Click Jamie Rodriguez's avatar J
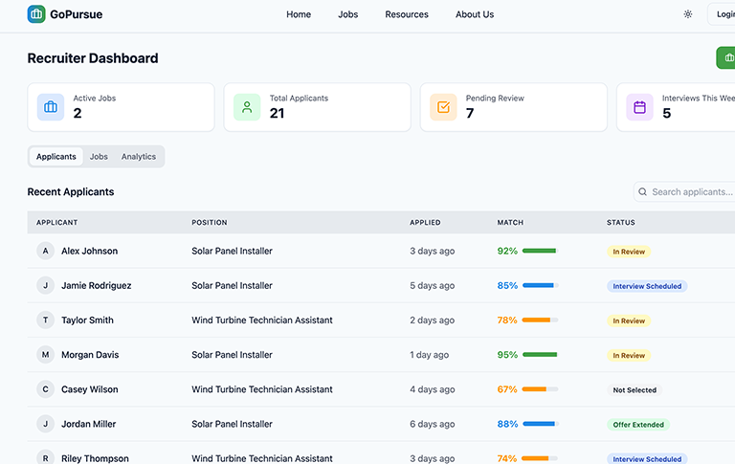 point(46,285)
